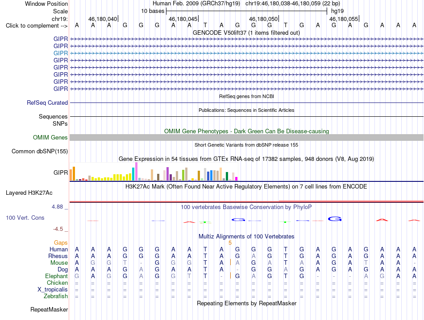
Task: Open the OMIM Gene Phenotypes track title
Action: 246,131
